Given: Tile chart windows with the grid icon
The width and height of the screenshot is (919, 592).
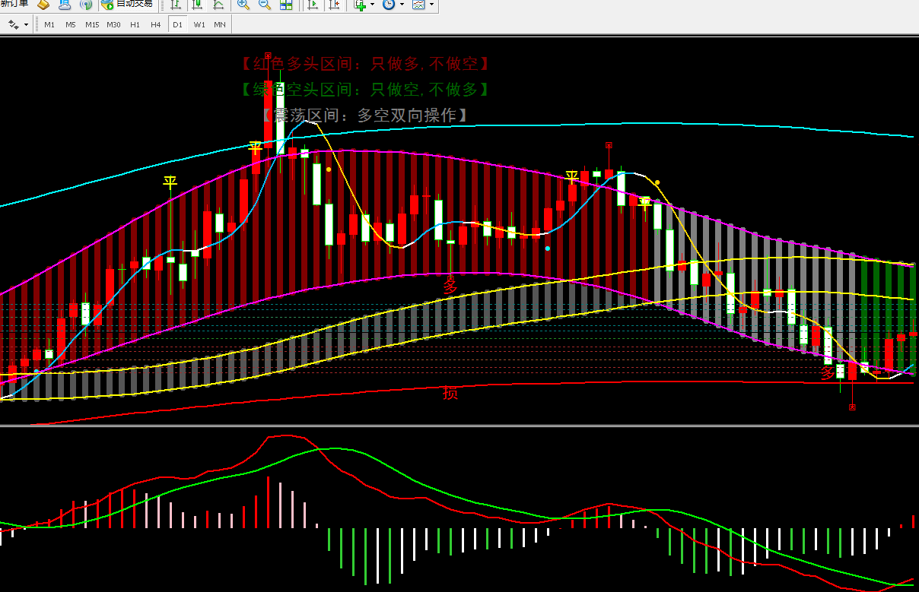Looking at the screenshot, I should tap(286, 5).
